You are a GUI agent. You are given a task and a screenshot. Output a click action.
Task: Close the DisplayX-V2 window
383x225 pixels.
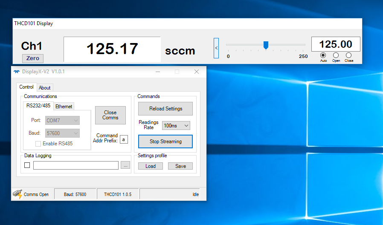[x=197, y=72]
